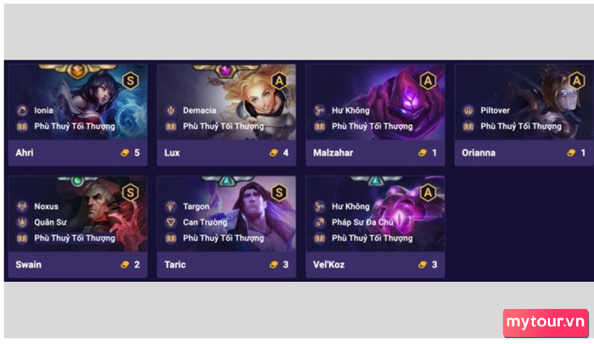The height and width of the screenshot is (344, 594).
Task: Open the Ahri champion name link
Action: pyautogui.click(x=25, y=153)
